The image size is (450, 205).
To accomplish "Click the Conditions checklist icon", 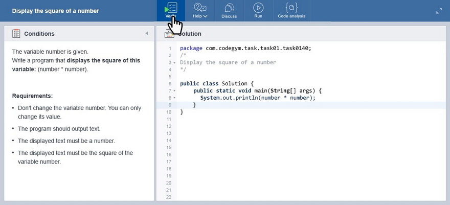I will pyautogui.click(x=16, y=34).
